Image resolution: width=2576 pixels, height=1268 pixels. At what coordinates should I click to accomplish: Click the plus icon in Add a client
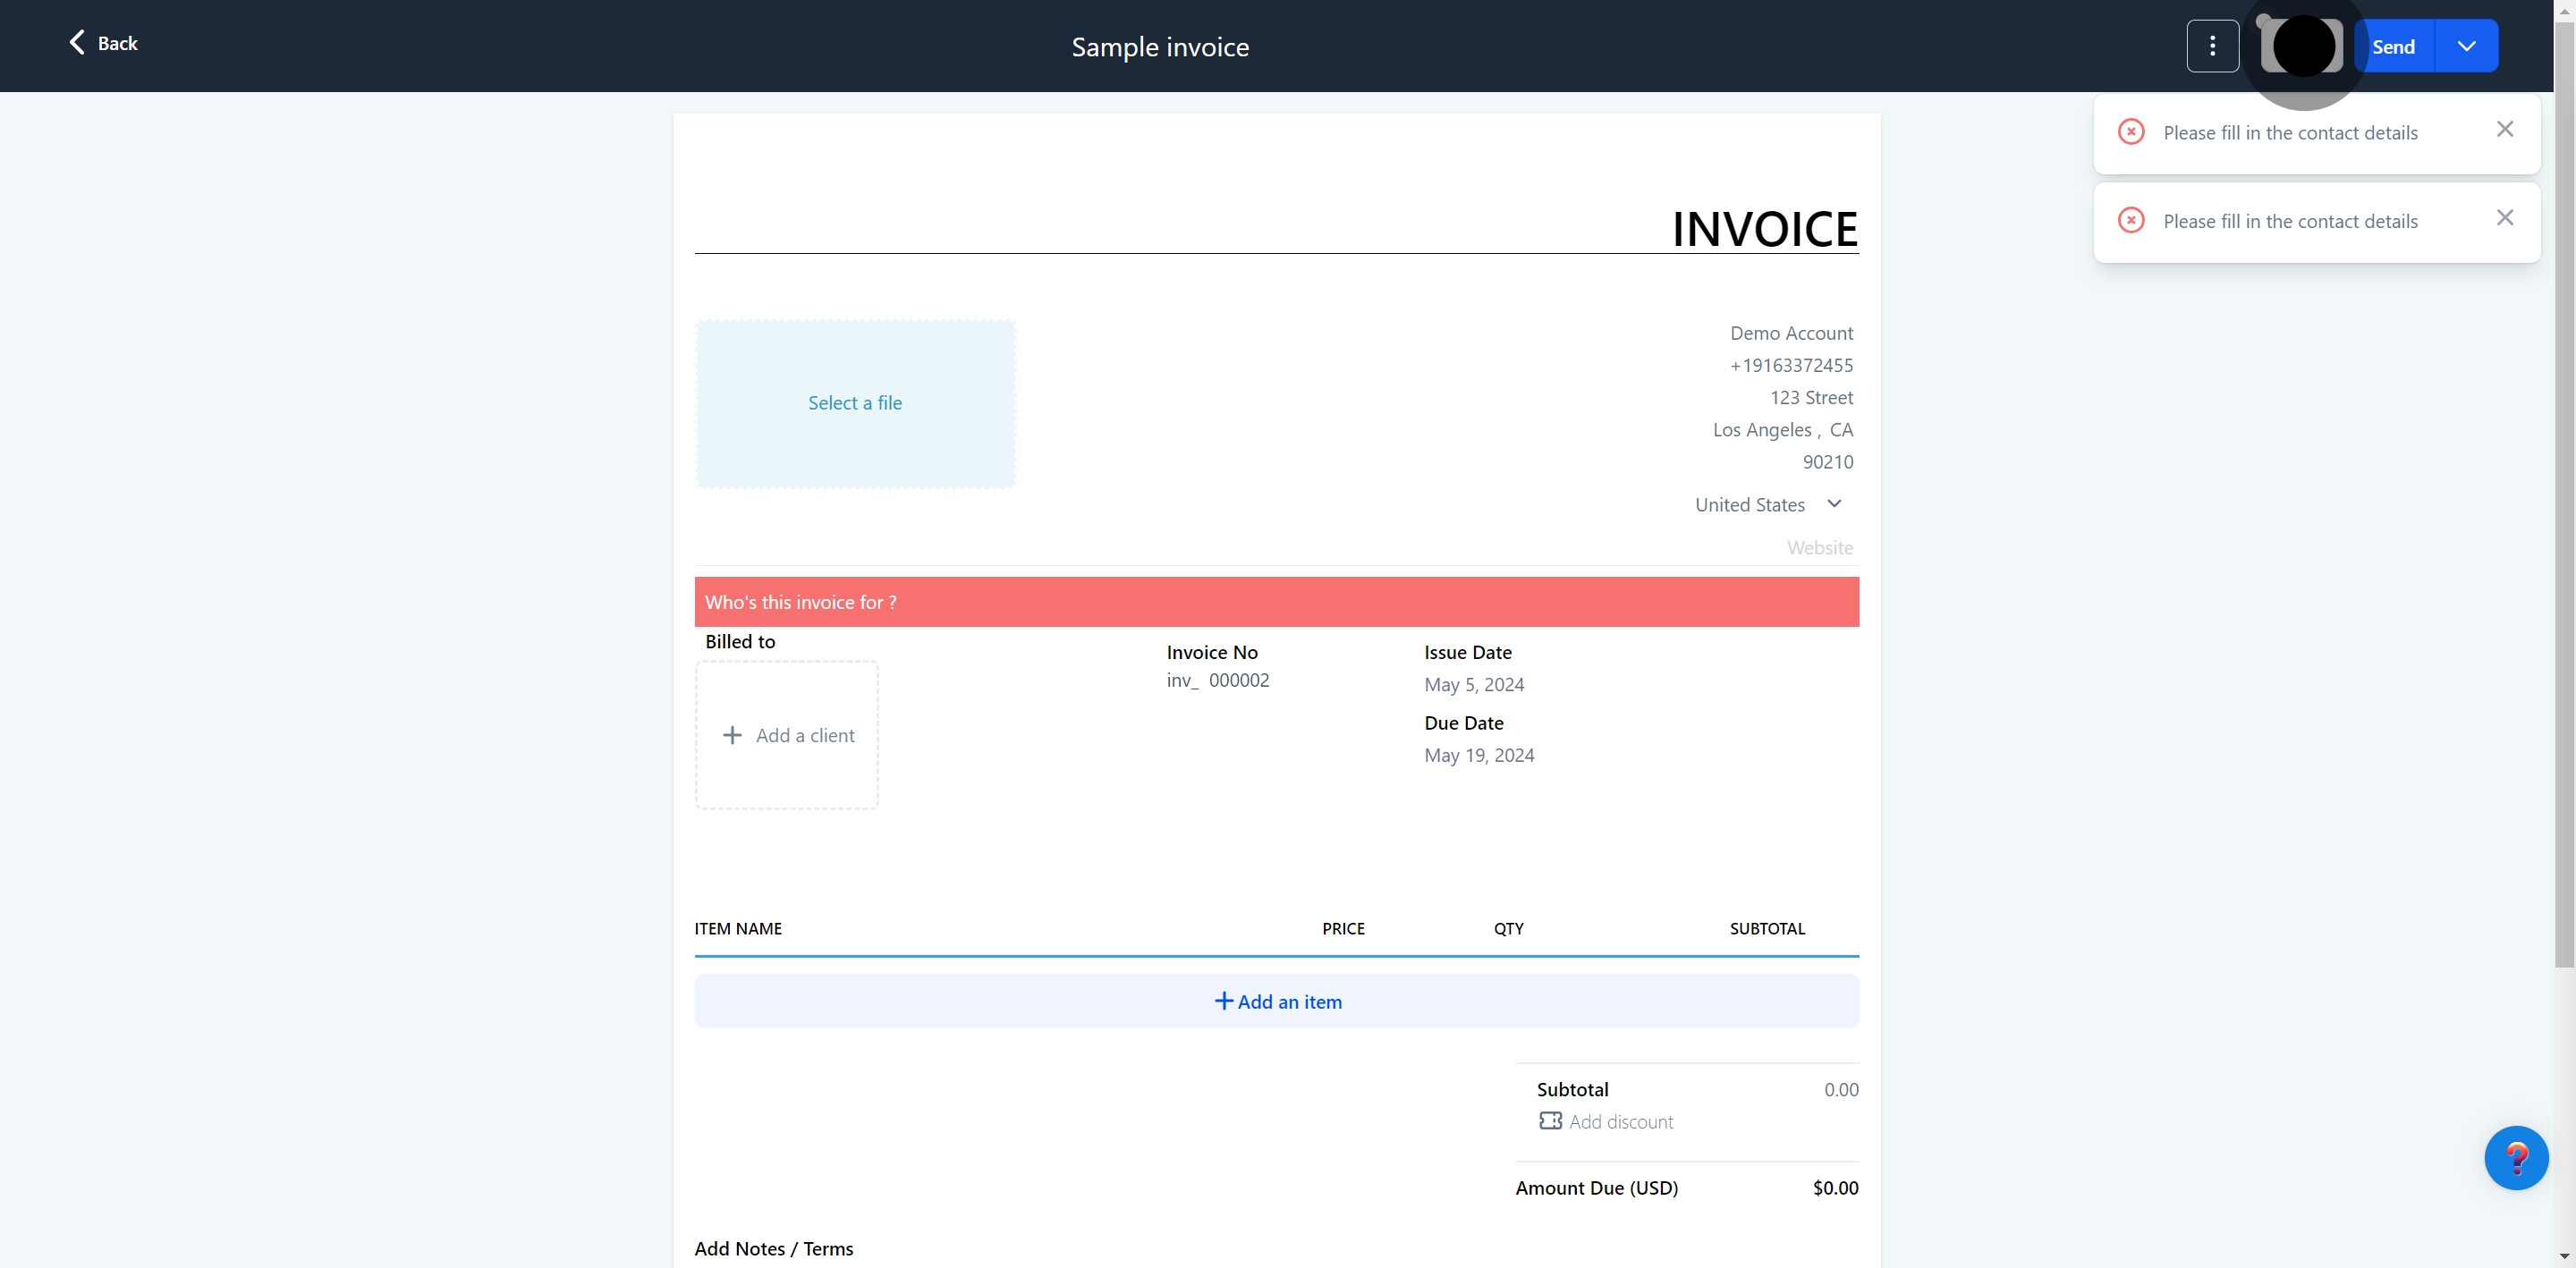pyautogui.click(x=732, y=735)
